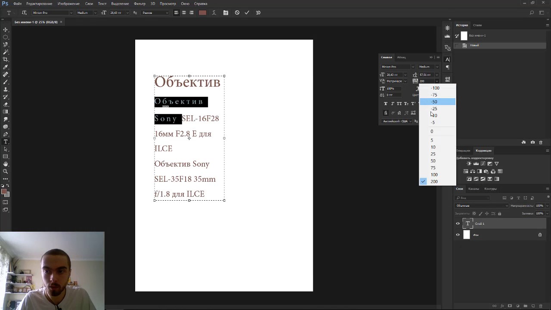
Task: Select the Hand tool
Action: tap(6, 164)
